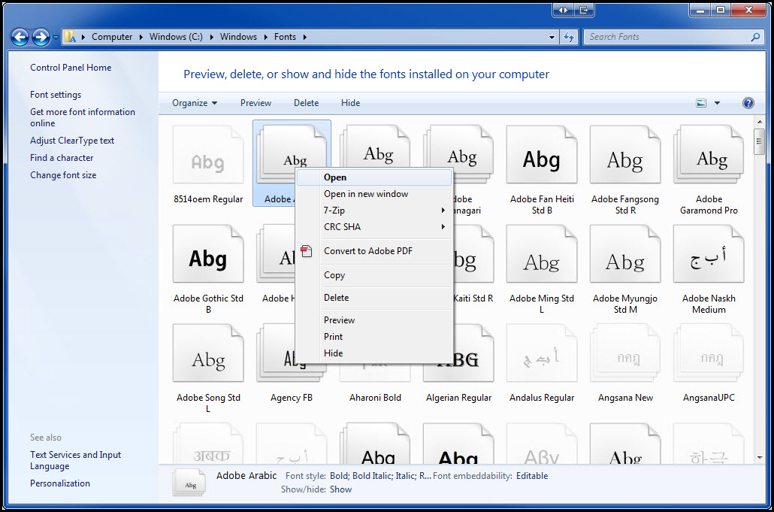This screenshot has height=512, width=774.
Task: Click the Help question mark icon
Action: pyautogui.click(x=748, y=102)
